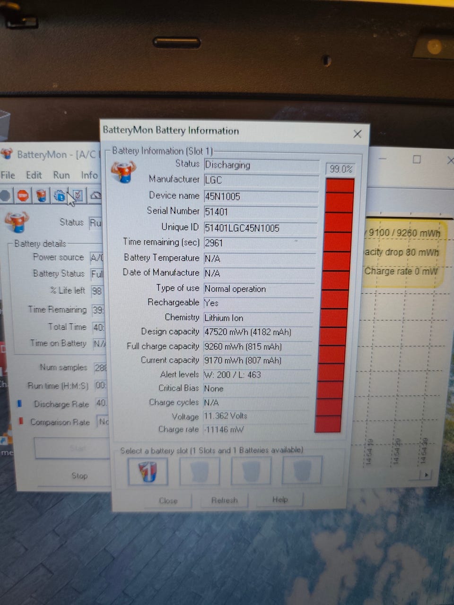Click the red battery level bar

(x=334, y=305)
